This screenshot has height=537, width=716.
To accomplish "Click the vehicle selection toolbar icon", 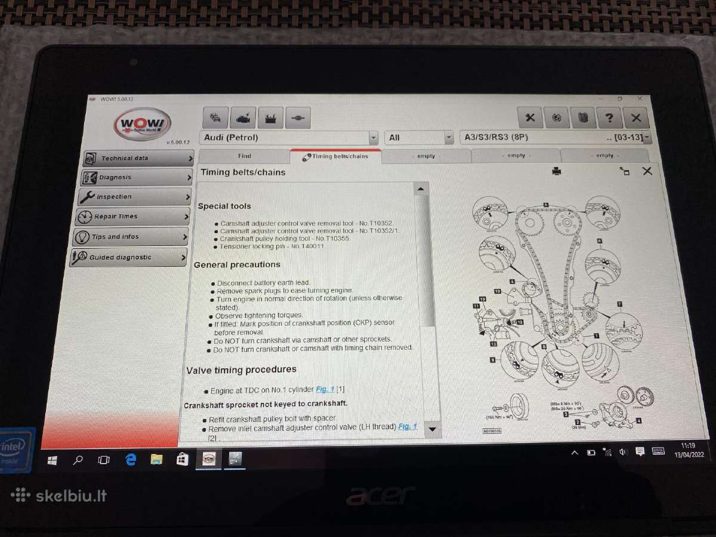I will click(217, 118).
